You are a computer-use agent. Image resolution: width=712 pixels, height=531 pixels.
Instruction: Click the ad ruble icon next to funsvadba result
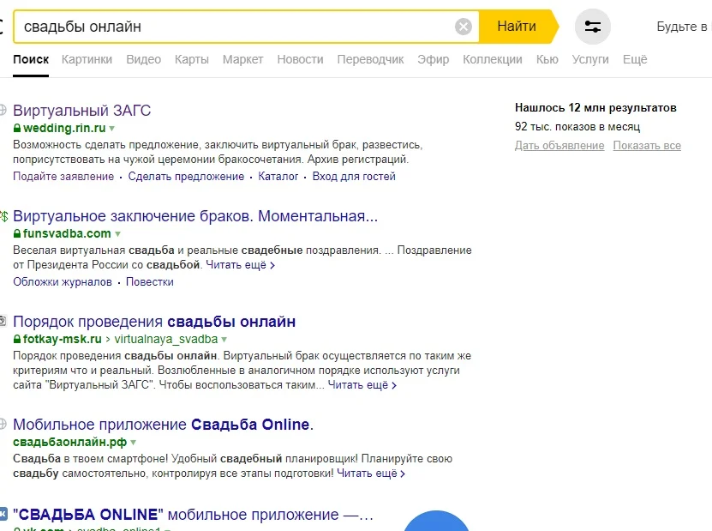click(5, 215)
